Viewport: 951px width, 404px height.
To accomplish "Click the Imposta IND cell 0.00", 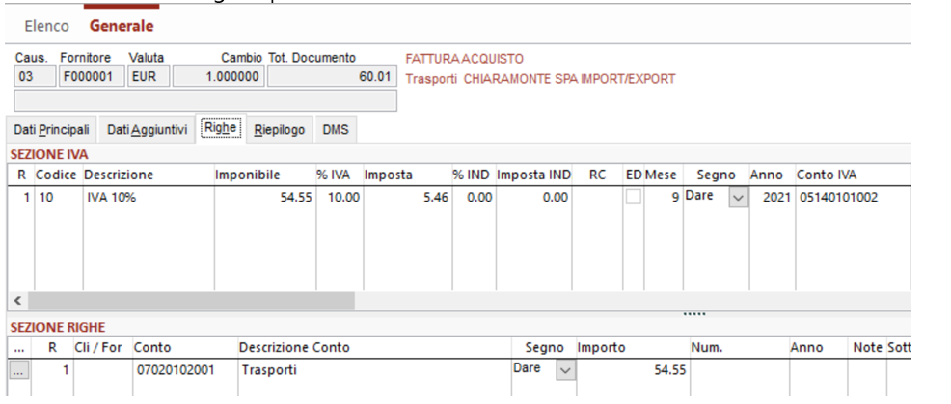I will click(x=533, y=198).
